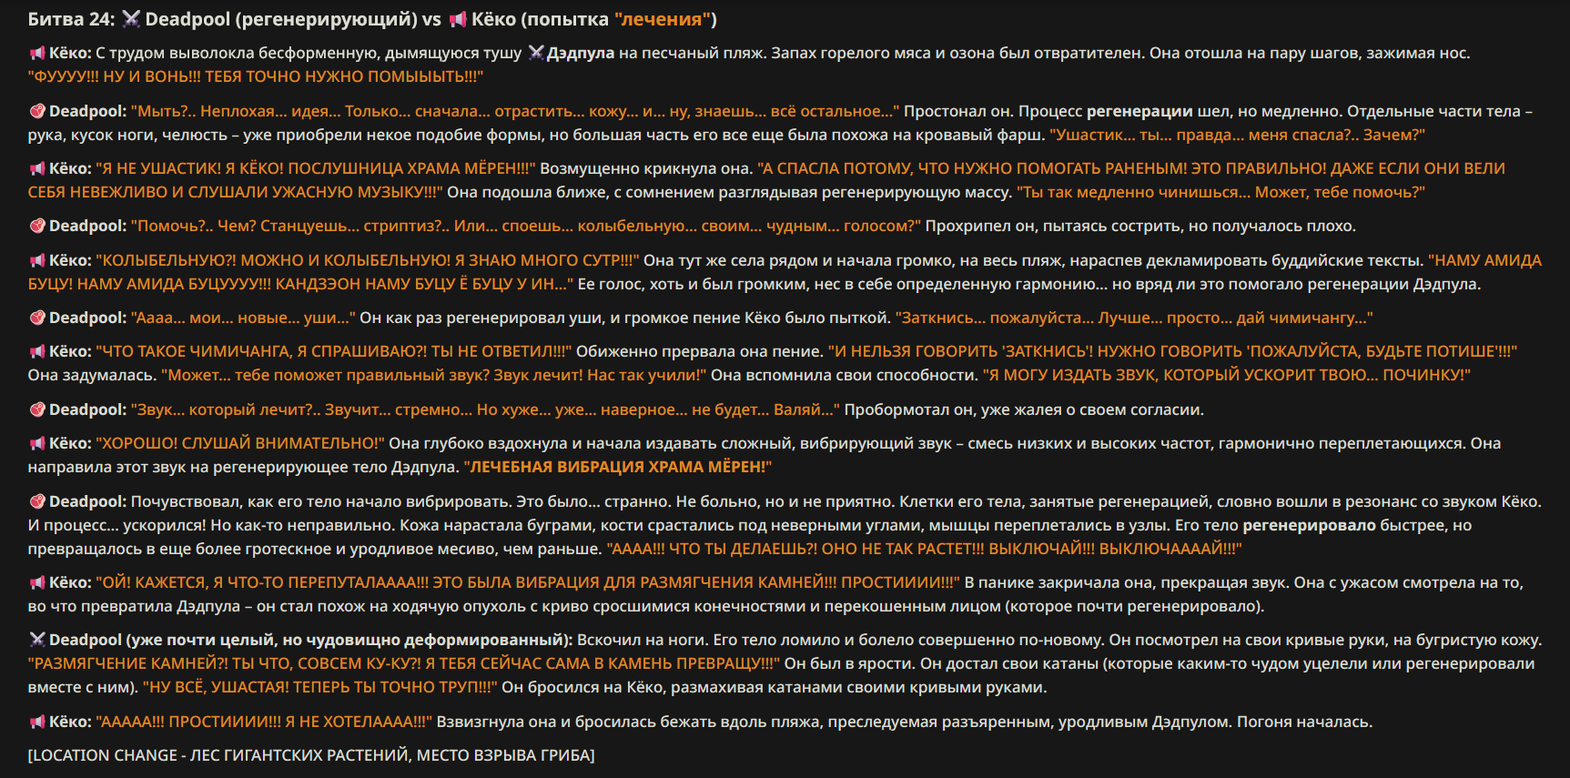This screenshot has width=1570, height=778.
Task: Click Deadpool's icon beside 'Звук... который лечит' line
Action: 37,410
